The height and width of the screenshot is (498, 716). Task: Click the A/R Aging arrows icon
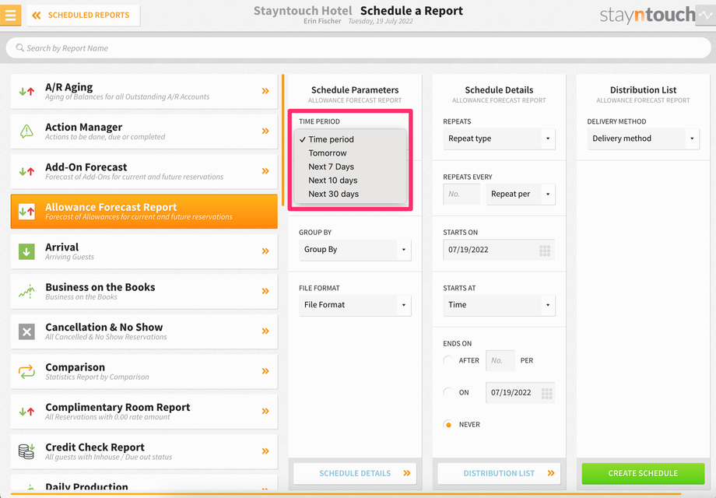(x=26, y=91)
